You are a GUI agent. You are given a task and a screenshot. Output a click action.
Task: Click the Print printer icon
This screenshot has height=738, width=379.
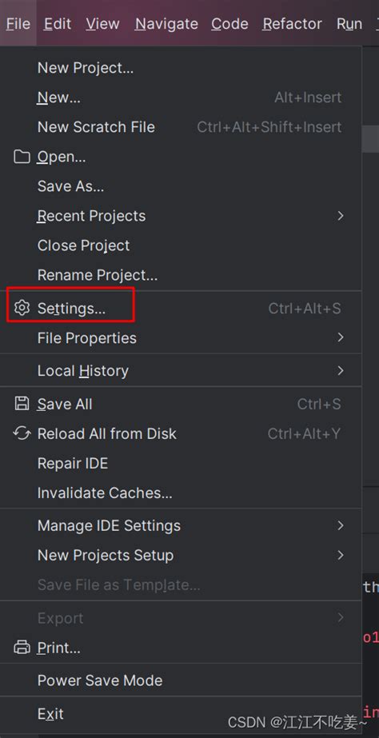pyautogui.click(x=22, y=648)
